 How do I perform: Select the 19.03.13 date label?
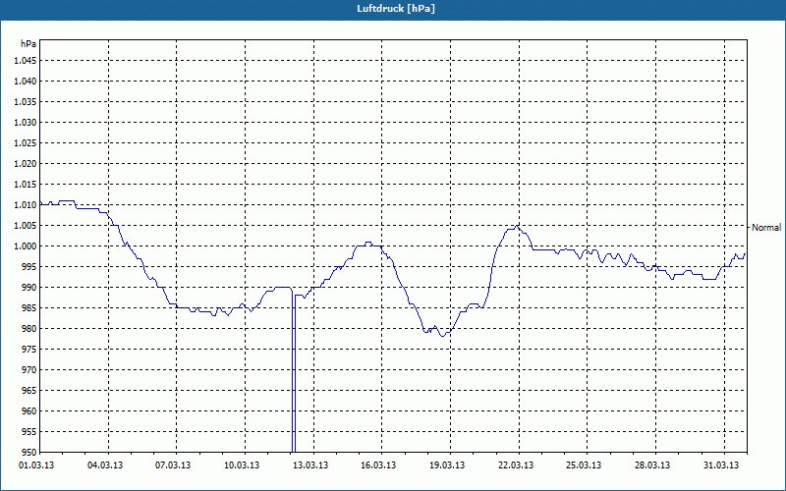(x=447, y=465)
